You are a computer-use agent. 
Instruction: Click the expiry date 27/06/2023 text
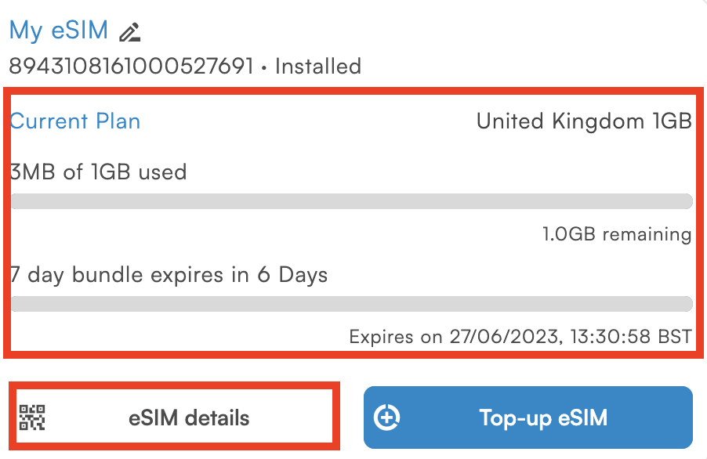(x=520, y=337)
